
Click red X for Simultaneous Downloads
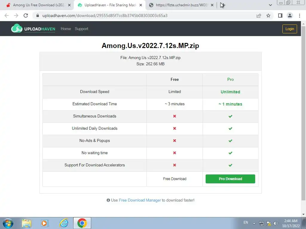click(175, 116)
